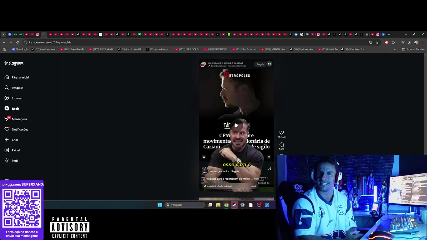Screen dimensions: 427x240
Task: Open Explorar in the sidebar
Action: click(14, 98)
